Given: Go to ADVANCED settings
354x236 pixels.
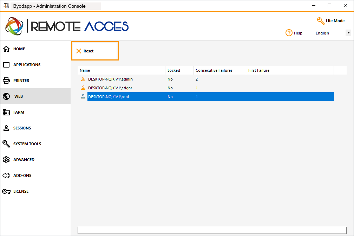Looking at the screenshot, I should [x=35, y=160].
